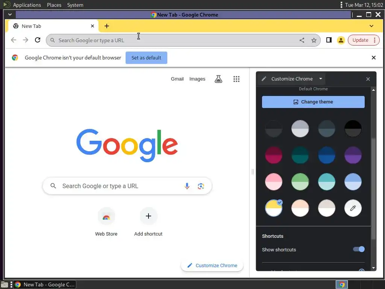385x289 pixels.
Task: Open the Search Labs flask icon
Action: (x=218, y=79)
